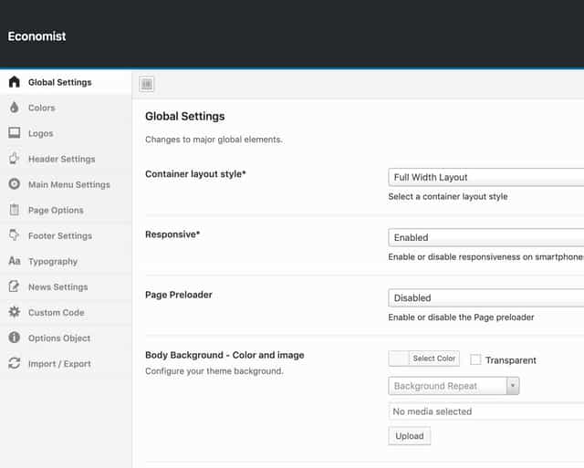Click 'Changes to major global elements.' text
This screenshot has width=584, height=468.
[214, 140]
